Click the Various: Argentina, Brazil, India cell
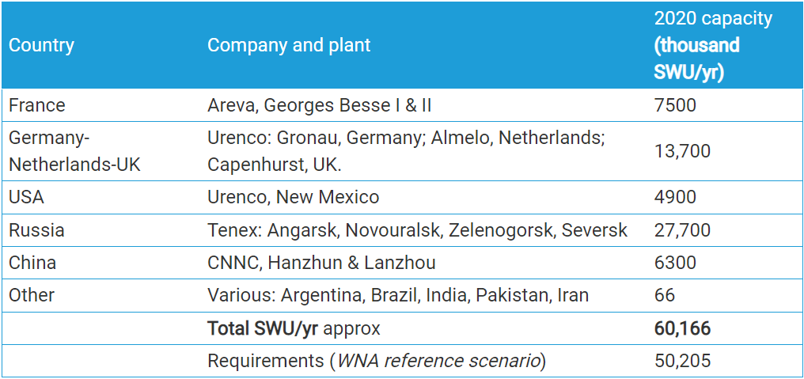 pyautogui.click(x=398, y=295)
